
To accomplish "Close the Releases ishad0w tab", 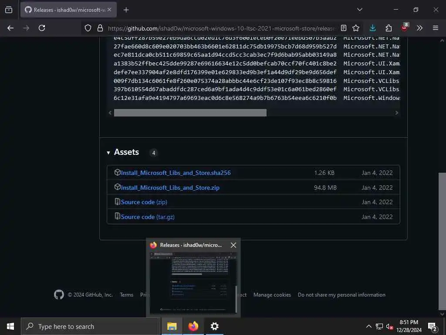I will (109, 10).
